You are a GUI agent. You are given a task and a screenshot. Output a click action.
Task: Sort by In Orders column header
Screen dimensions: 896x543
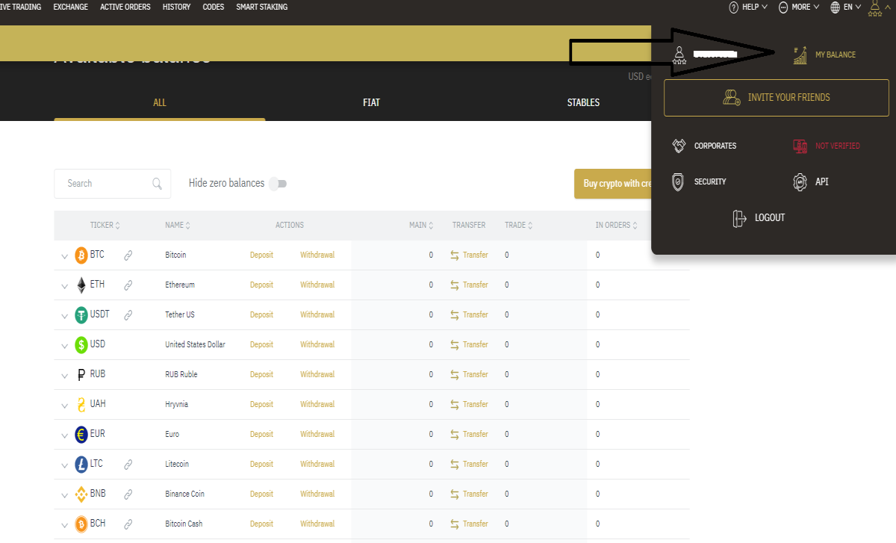pyautogui.click(x=617, y=226)
